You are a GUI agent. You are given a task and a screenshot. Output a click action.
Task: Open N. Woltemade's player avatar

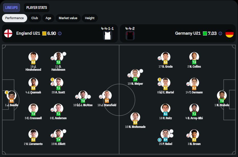click(x=135, y=117)
